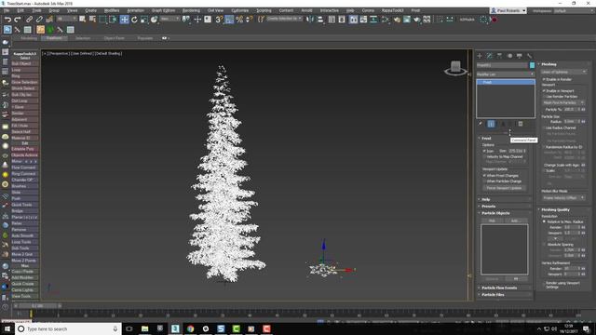Select the Select and Link chain tool

point(29,20)
